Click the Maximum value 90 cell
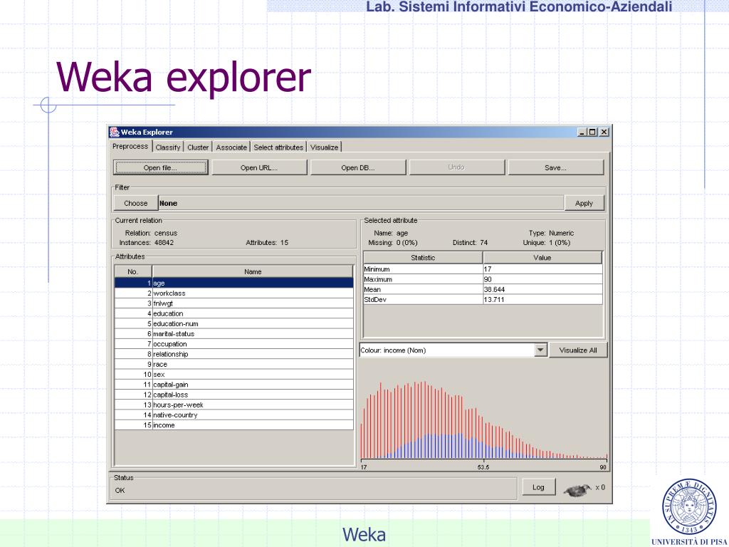Viewport: 729px width, 547px height. click(542, 279)
